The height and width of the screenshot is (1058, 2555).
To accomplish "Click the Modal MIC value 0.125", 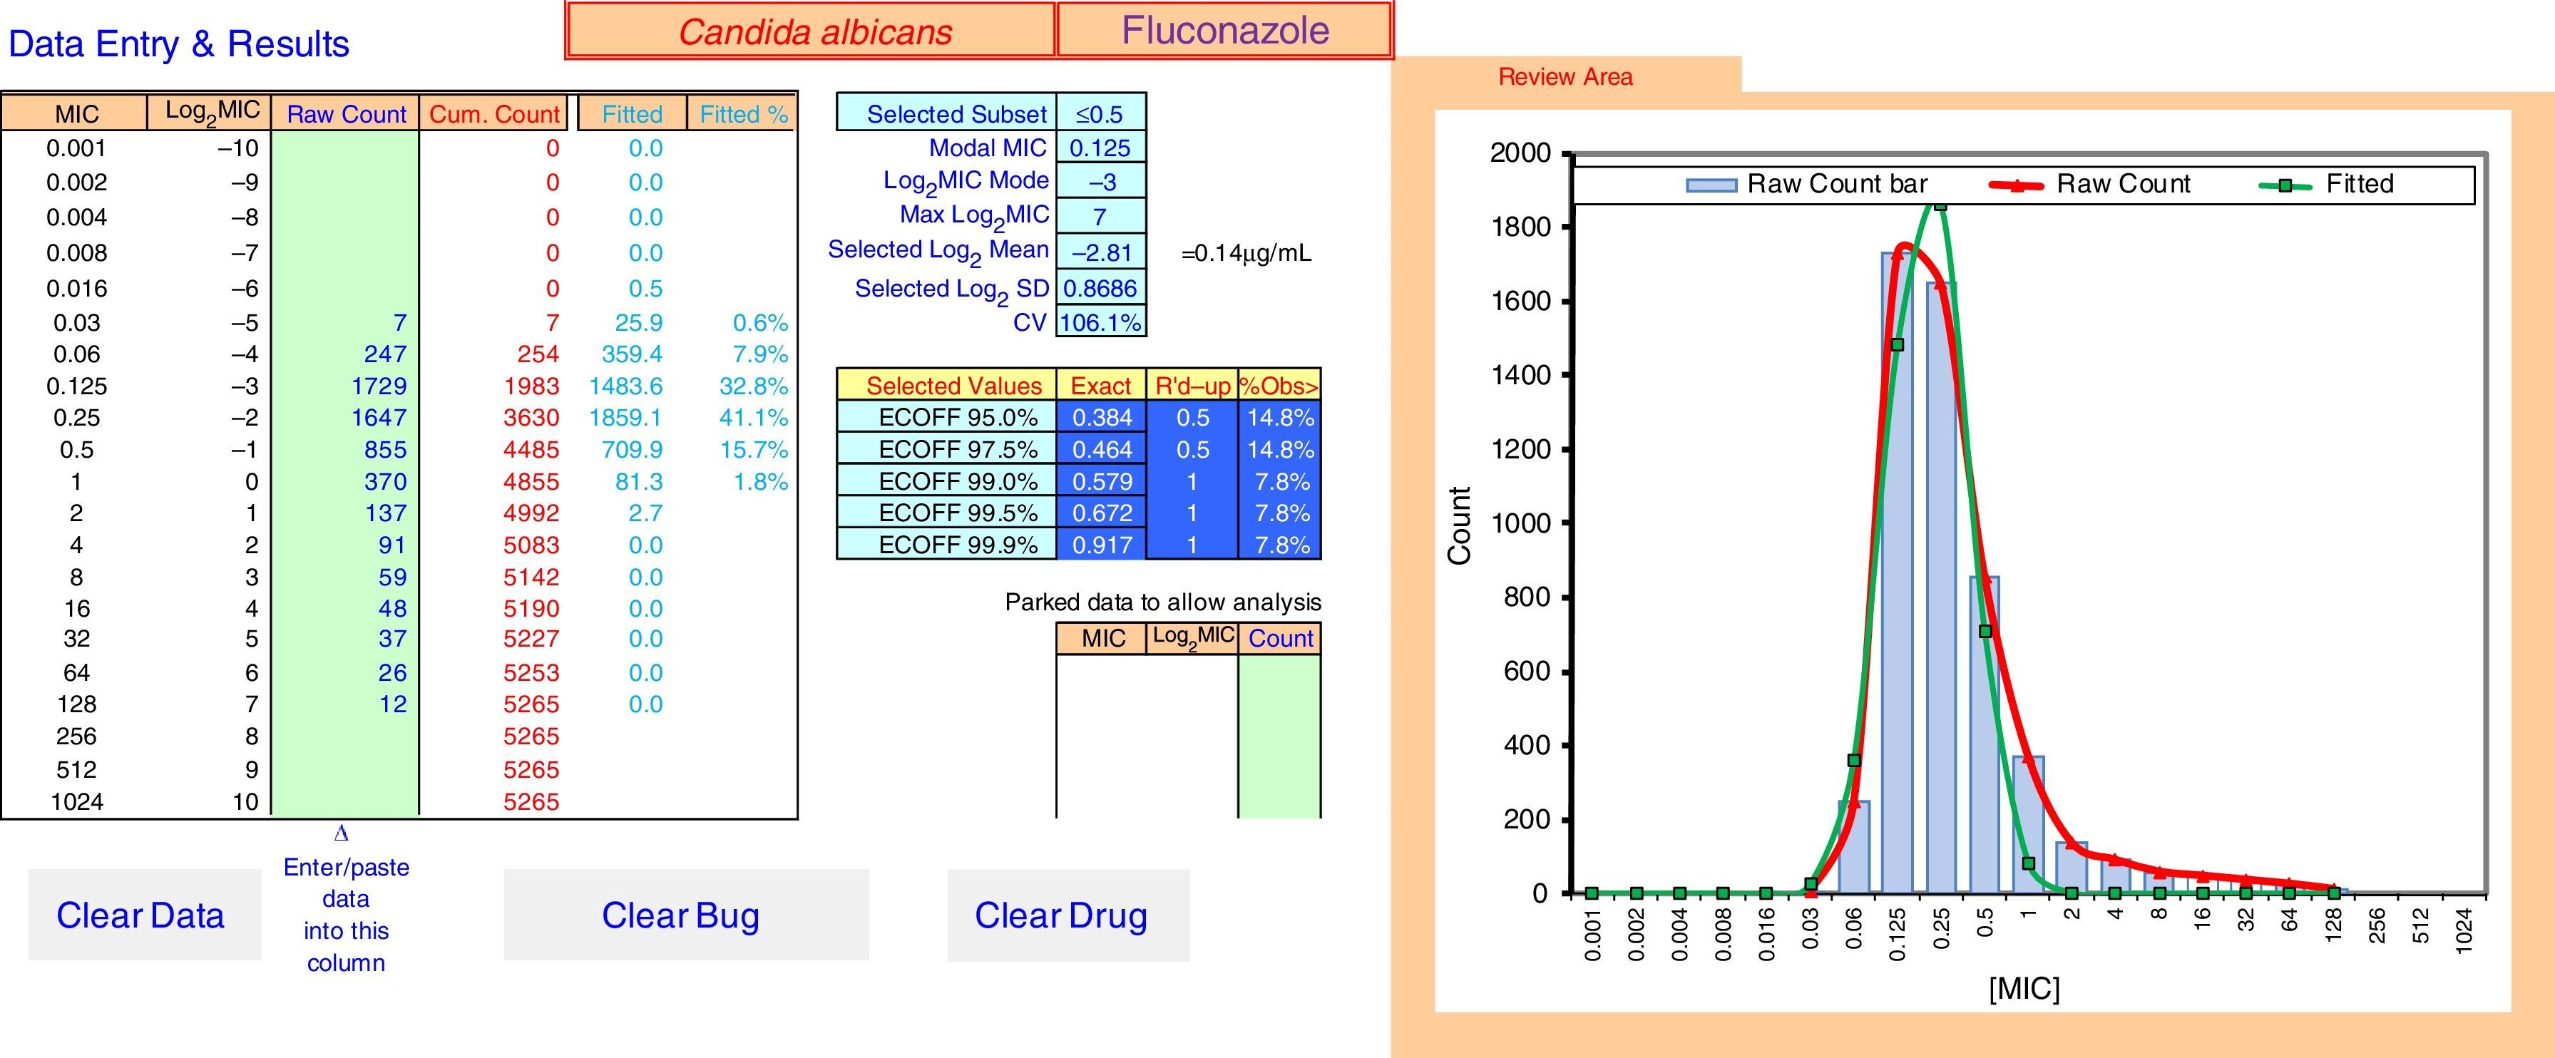I will [x=1100, y=148].
